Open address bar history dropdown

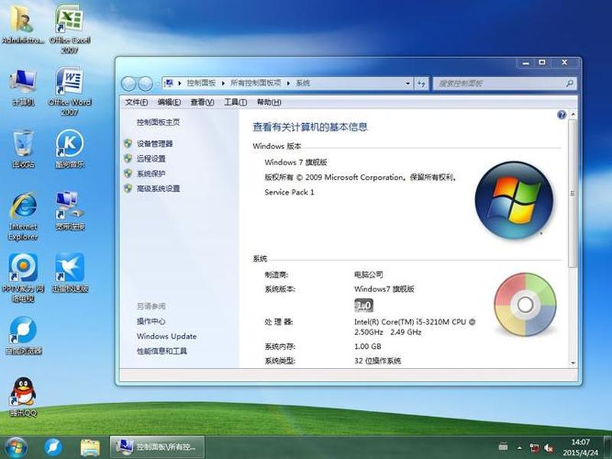(408, 83)
